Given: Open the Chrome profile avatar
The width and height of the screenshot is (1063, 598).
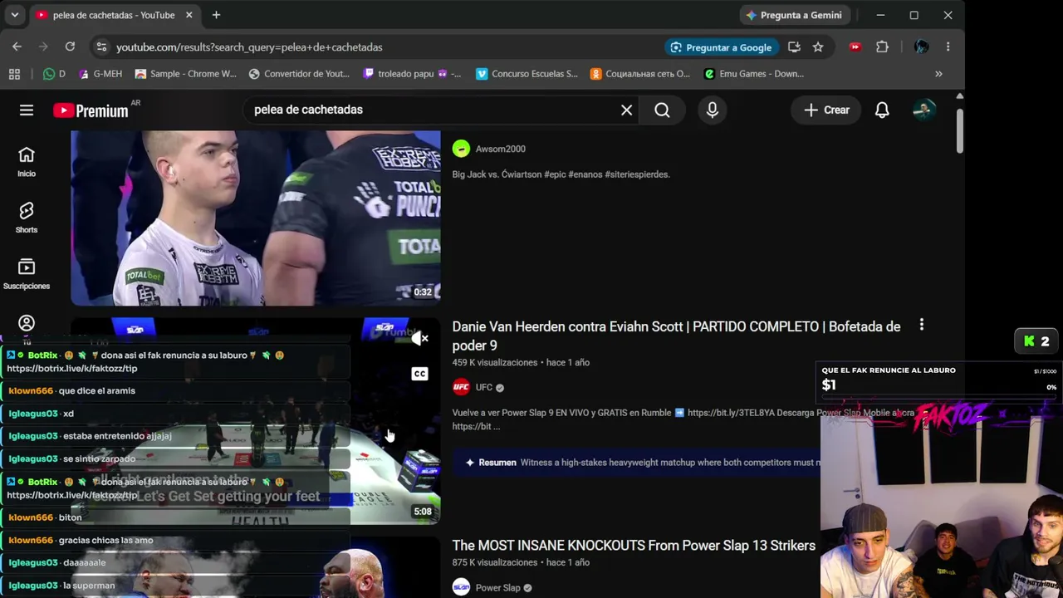Looking at the screenshot, I should coord(921,47).
